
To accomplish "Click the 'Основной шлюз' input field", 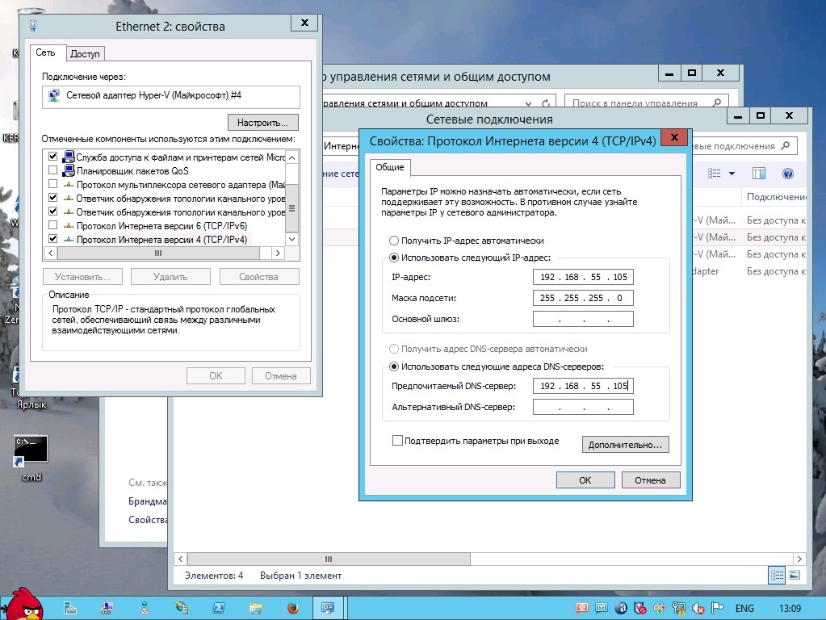I will point(583,319).
